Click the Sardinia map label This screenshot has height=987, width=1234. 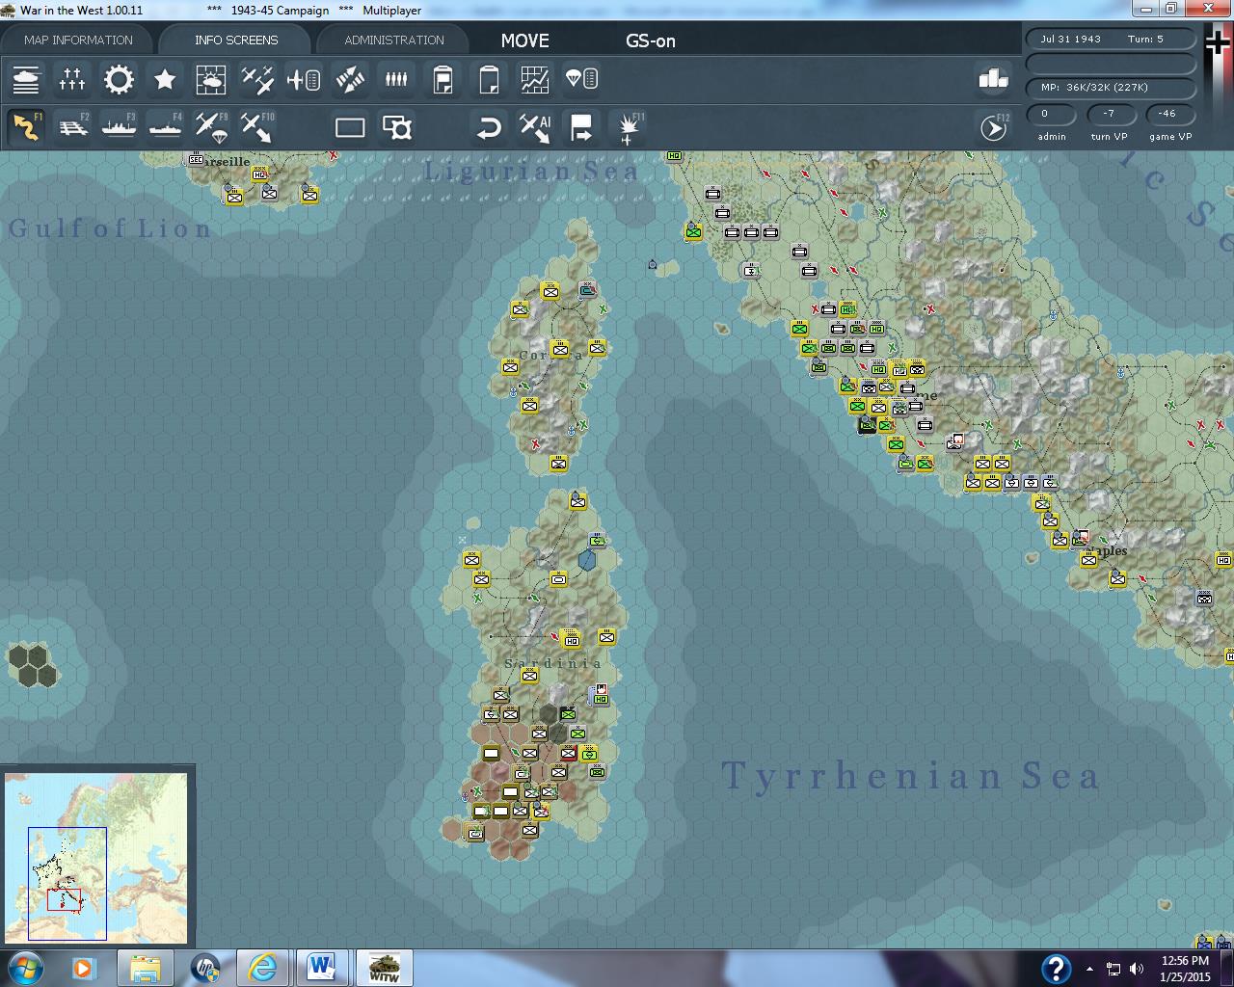tap(553, 663)
